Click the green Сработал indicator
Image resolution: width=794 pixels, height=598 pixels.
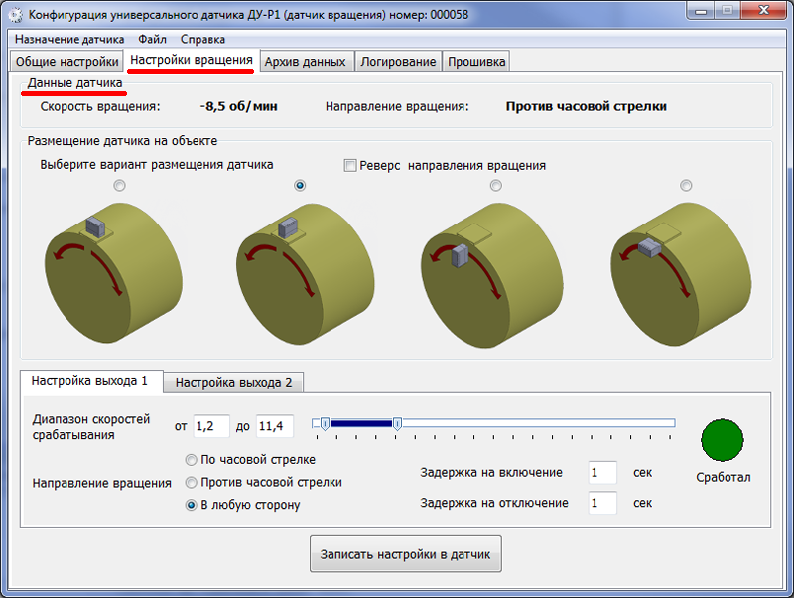click(x=723, y=440)
